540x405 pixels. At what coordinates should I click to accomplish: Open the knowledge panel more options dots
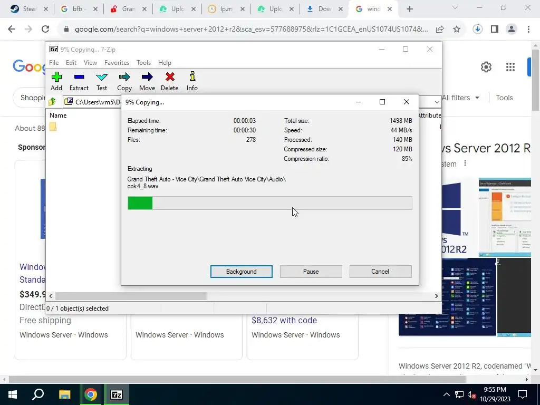pyautogui.click(x=465, y=163)
